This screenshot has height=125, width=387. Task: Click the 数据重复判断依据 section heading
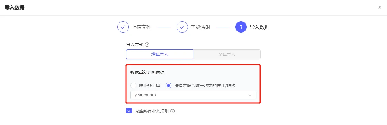147,72
